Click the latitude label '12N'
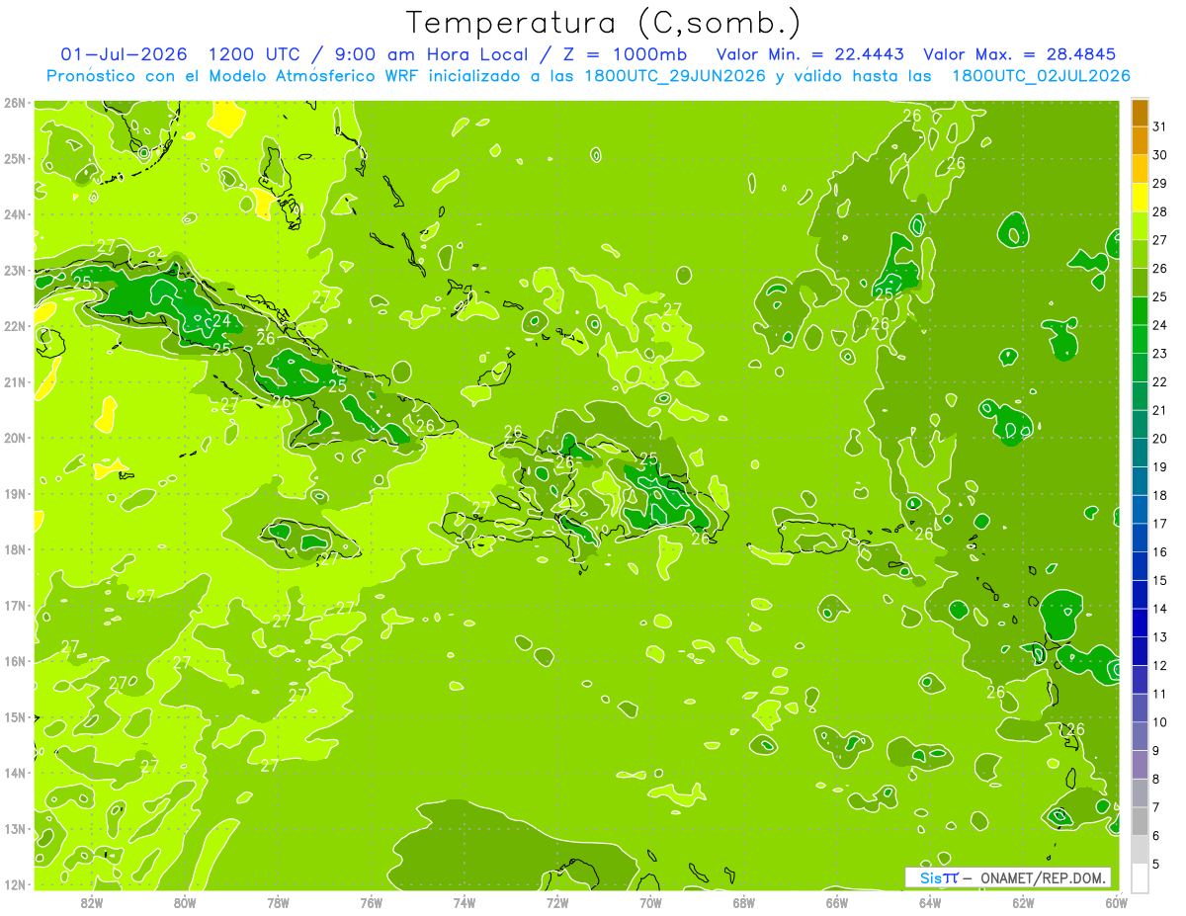Viewport: 1186px width, 916px height. coord(15,884)
